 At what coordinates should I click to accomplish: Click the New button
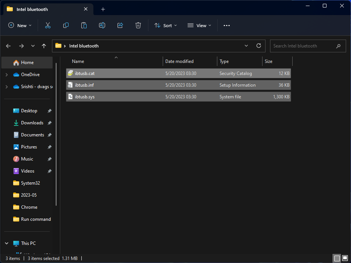click(20, 25)
